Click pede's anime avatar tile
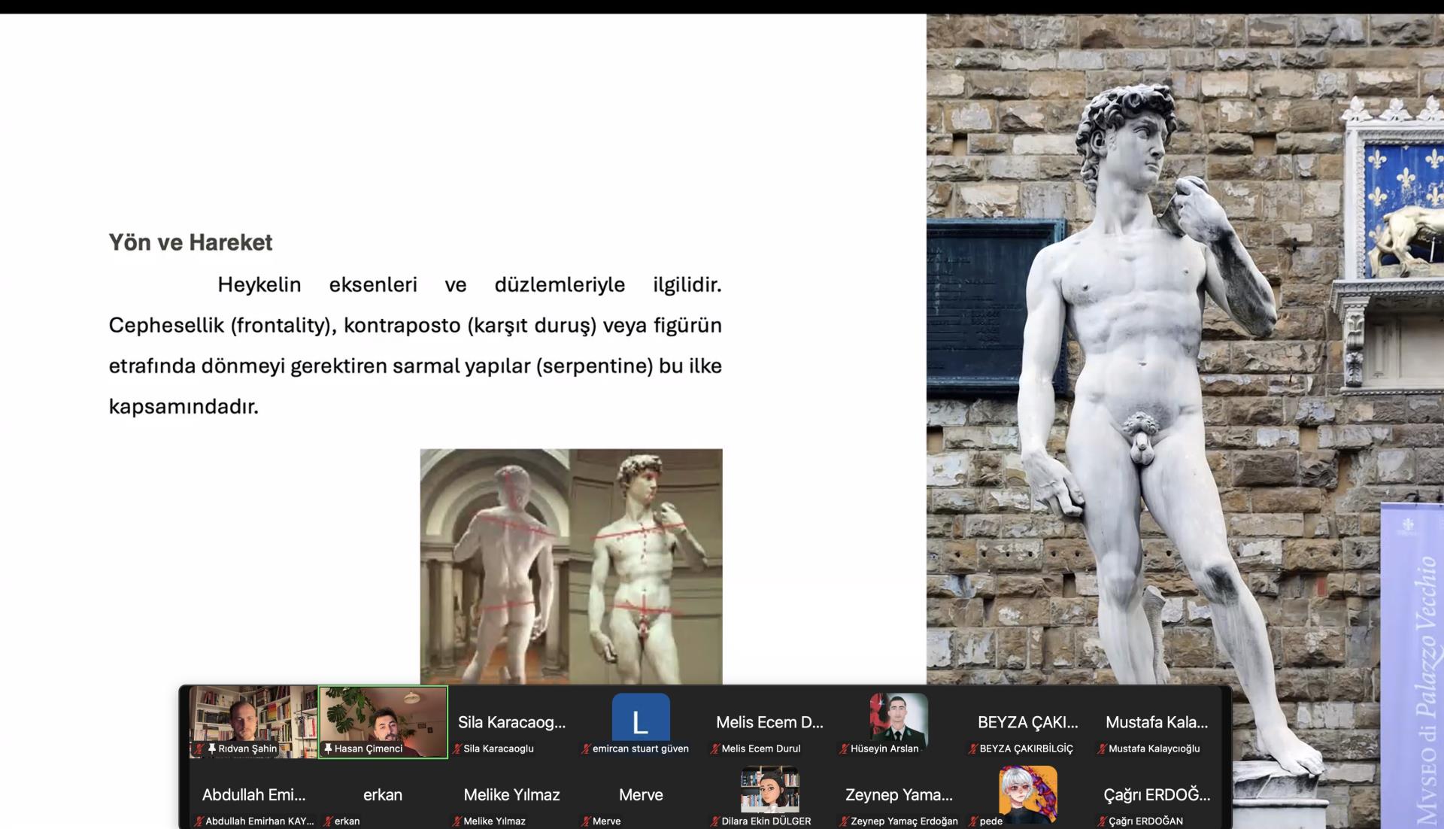The image size is (1444, 829). click(1027, 791)
